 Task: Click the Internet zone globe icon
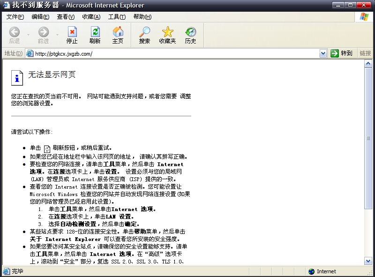[x=311, y=271]
